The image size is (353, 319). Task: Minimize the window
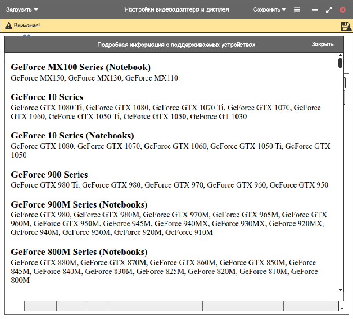coord(315,9)
